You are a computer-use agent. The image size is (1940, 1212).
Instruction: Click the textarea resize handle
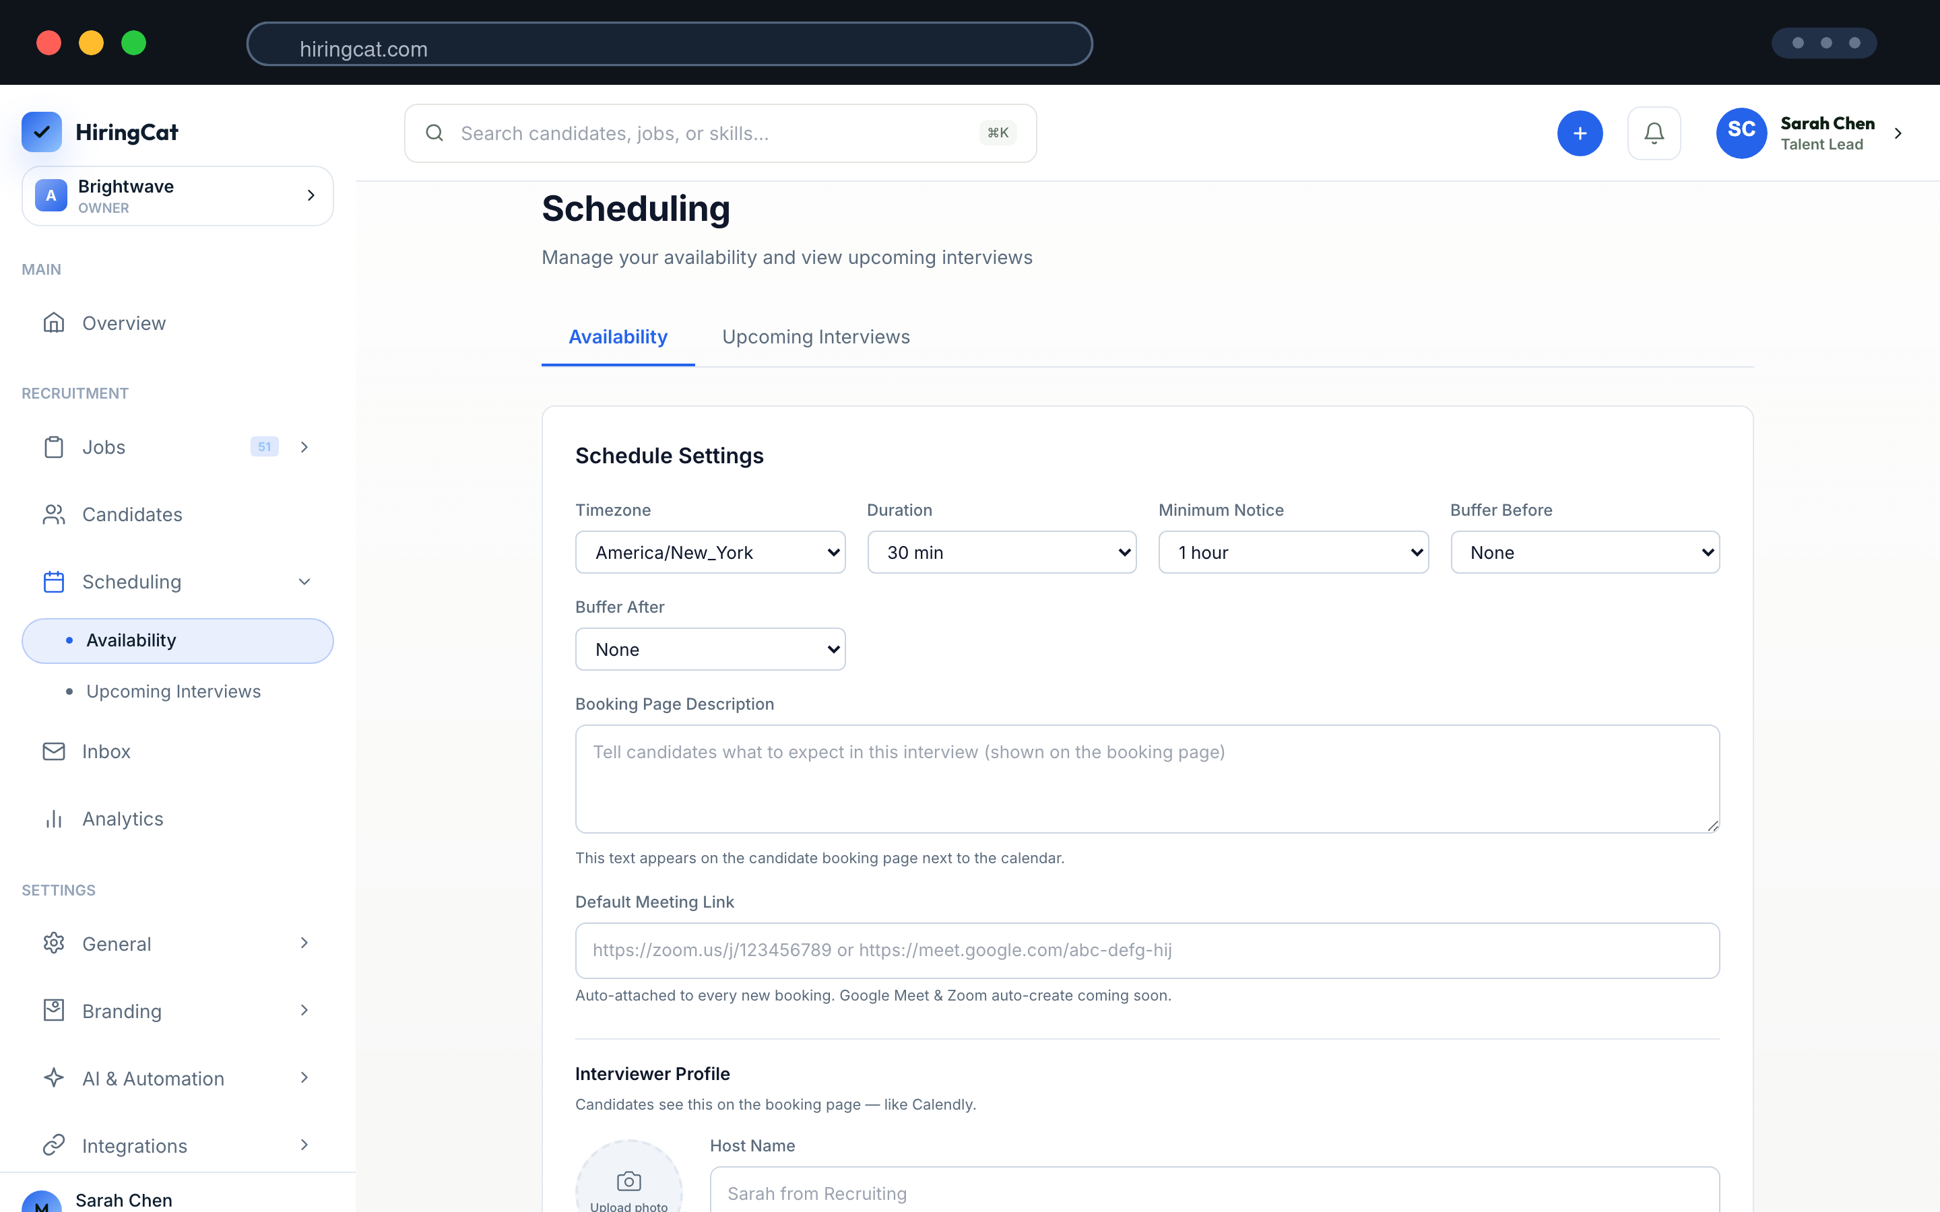pyautogui.click(x=1712, y=826)
